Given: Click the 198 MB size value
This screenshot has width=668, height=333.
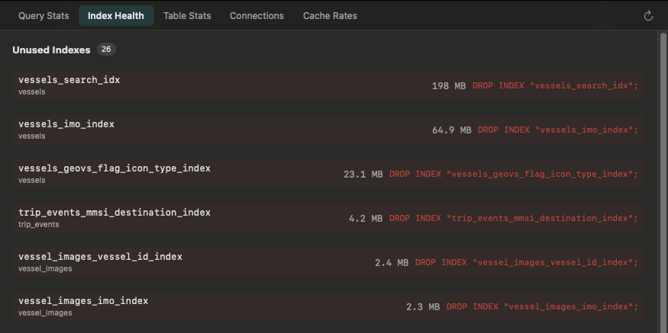Looking at the screenshot, I should coord(449,86).
